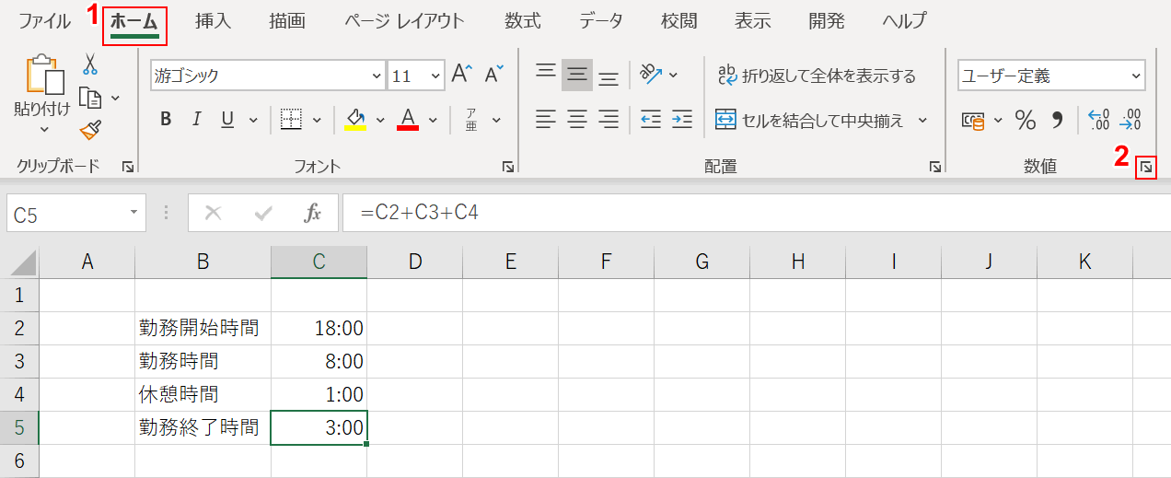
Task: Select the Format Painter brush icon
Action: 90,130
